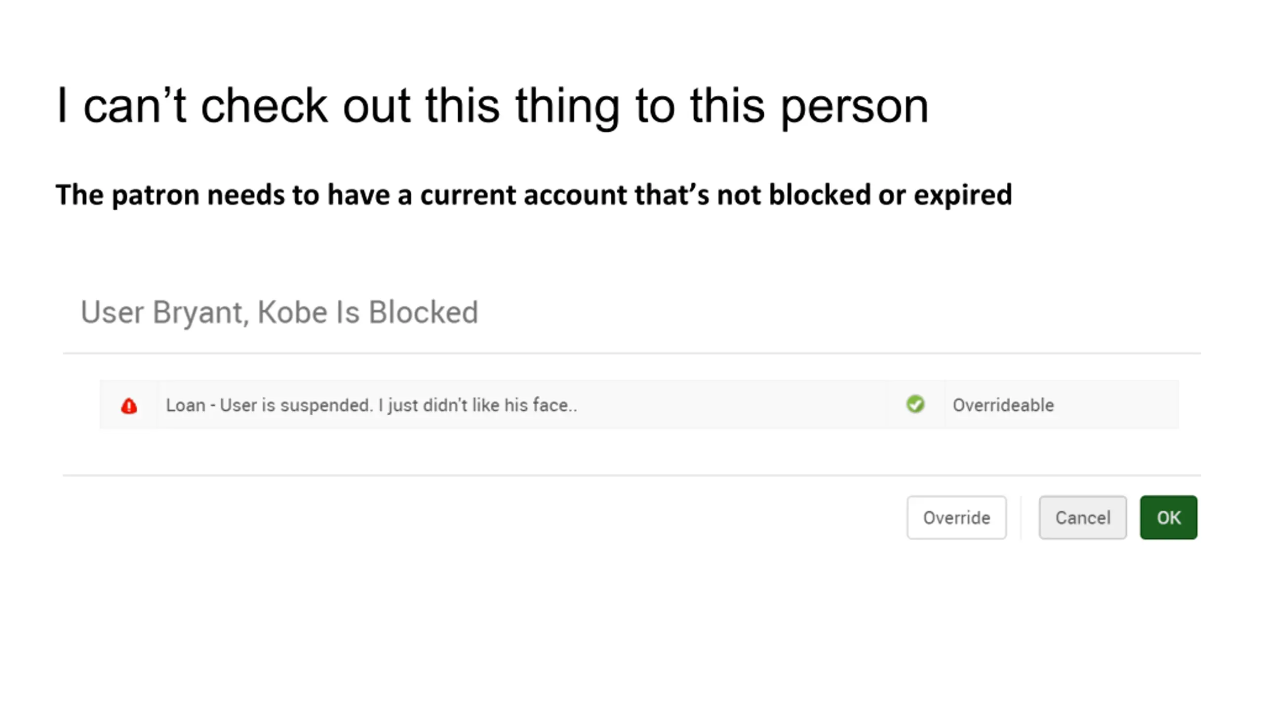Cancel the blocked user dialog
Image resolution: width=1264 pixels, height=711 pixels.
coord(1083,517)
